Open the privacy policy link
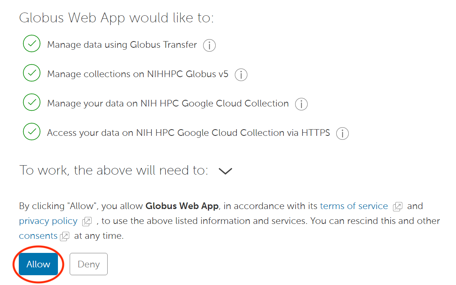Screen dimensions: 456x285 click(48, 221)
